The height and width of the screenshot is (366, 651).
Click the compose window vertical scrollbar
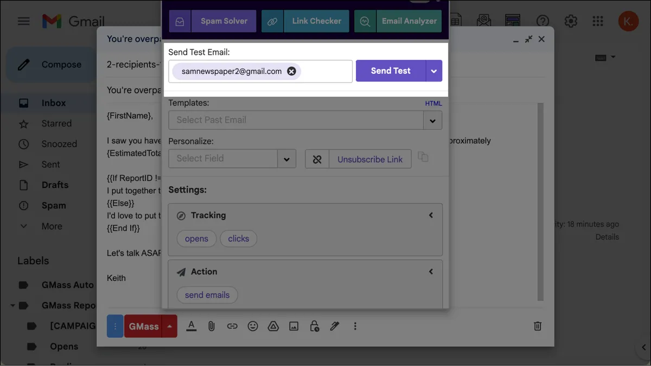click(x=540, y=201)
